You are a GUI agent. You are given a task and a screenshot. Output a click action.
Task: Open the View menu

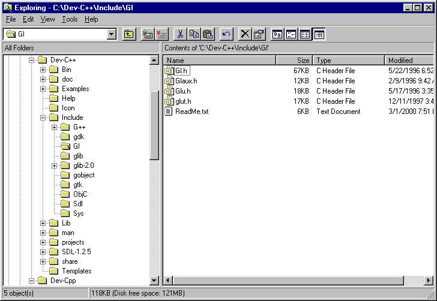47,19
